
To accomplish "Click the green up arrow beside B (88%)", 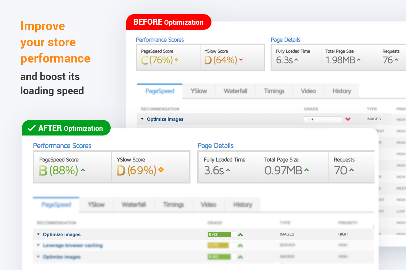I will (x=83, y=170).
